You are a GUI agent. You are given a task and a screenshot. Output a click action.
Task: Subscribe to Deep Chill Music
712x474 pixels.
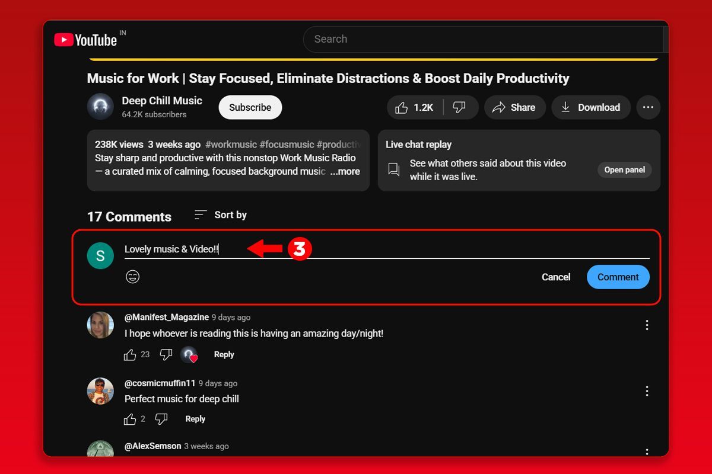250,107
